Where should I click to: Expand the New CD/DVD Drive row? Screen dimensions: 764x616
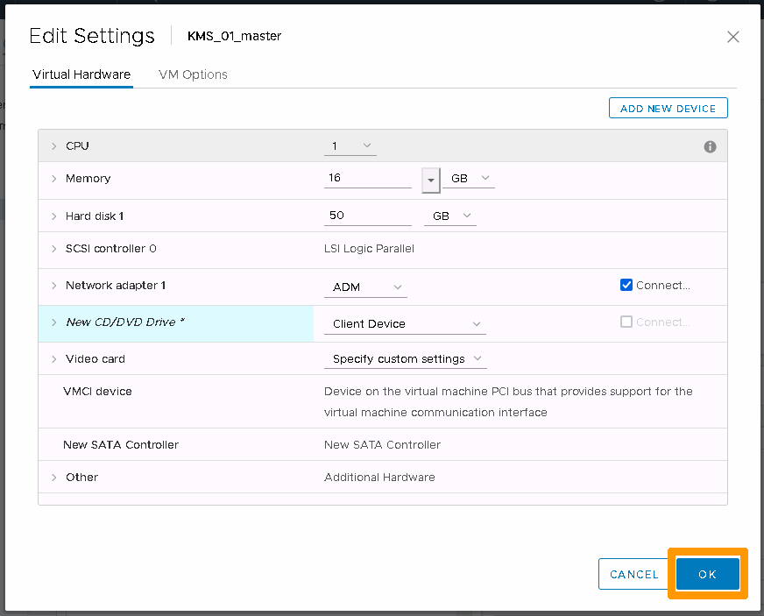(53, 322)
